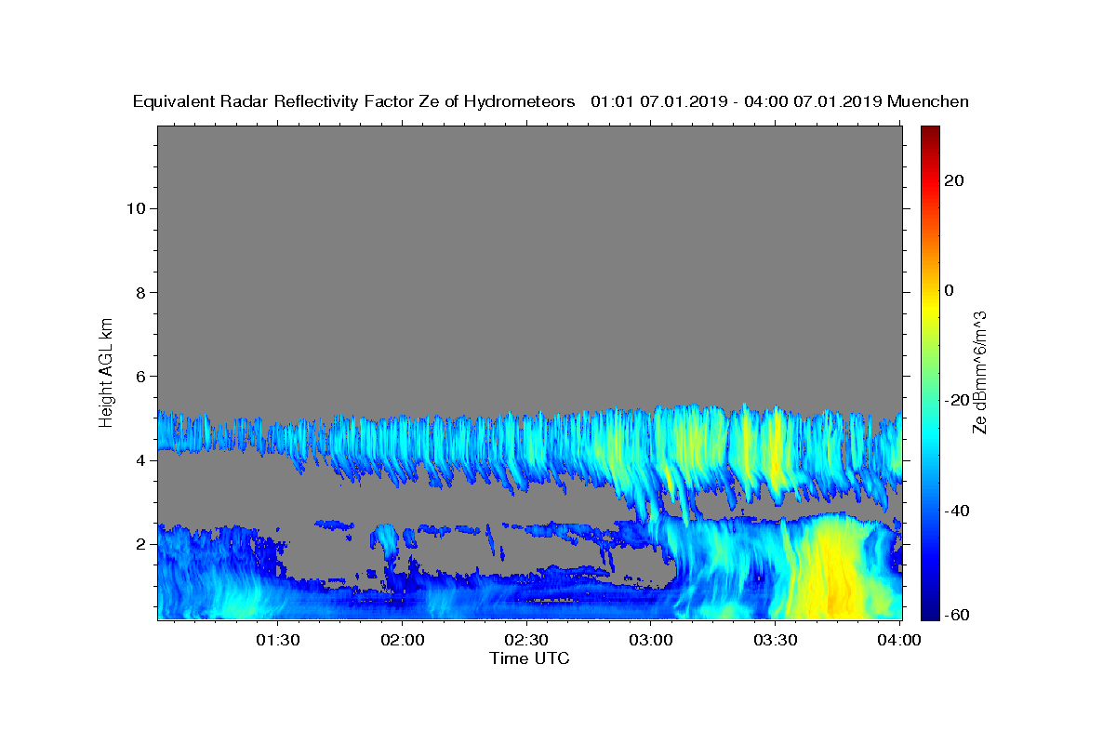Click the height tick label 6
This screenshot has width=1116, height=744.
click(139, 377)
